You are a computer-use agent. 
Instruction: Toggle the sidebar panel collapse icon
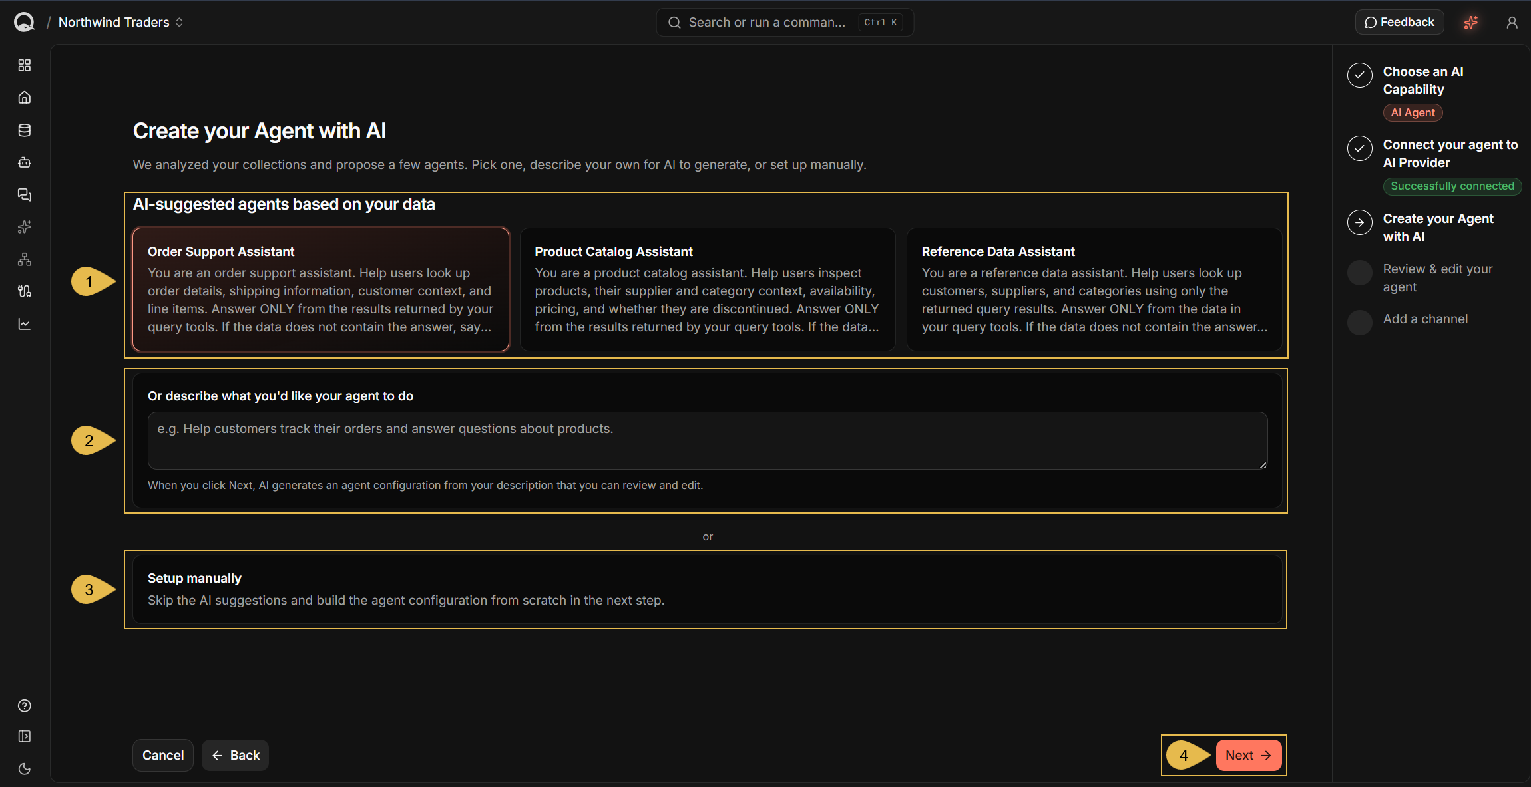pyautogui.click(x=25, y=736)
